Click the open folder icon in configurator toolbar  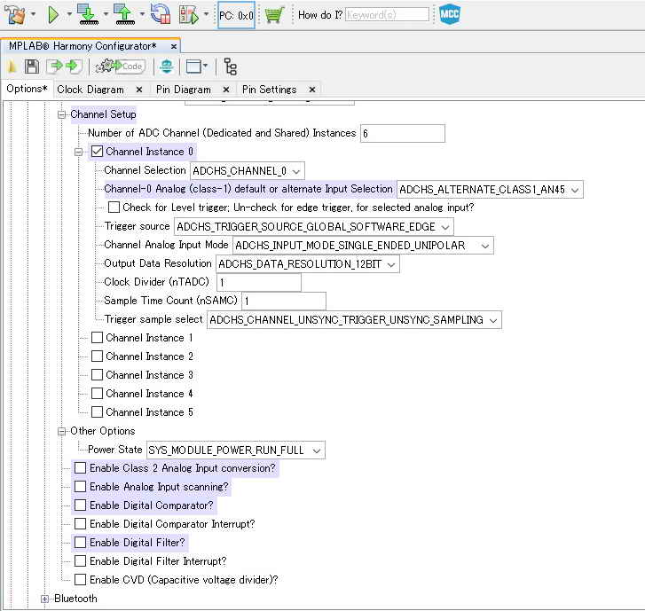12,67
